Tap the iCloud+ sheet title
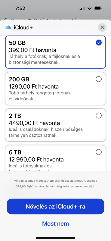The height and width of the screenshot is (241, 111). coord(23,28)
